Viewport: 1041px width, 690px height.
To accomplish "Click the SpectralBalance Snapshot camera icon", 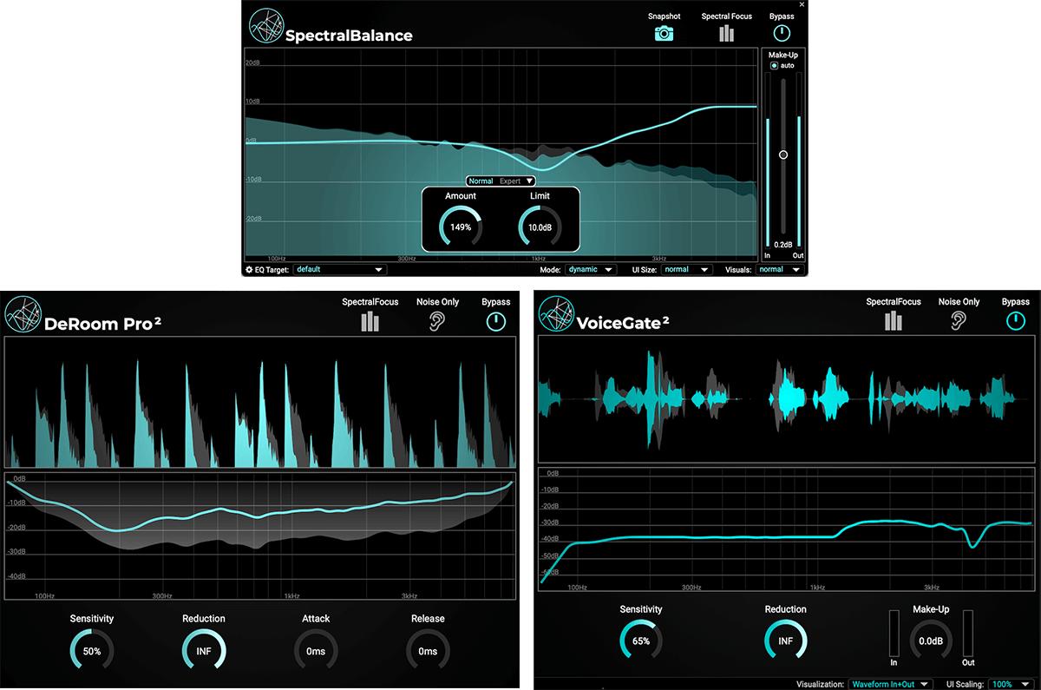I will click(664, 34).
